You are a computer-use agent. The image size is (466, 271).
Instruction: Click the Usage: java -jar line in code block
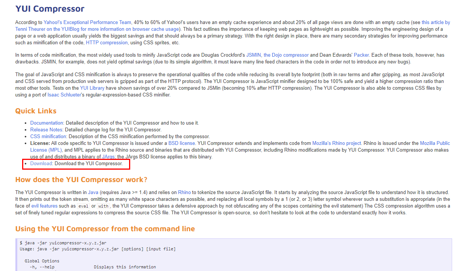click(x=98, y=249)
